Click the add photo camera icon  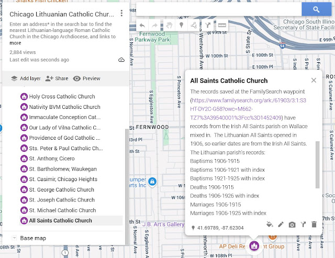[292, 225]
